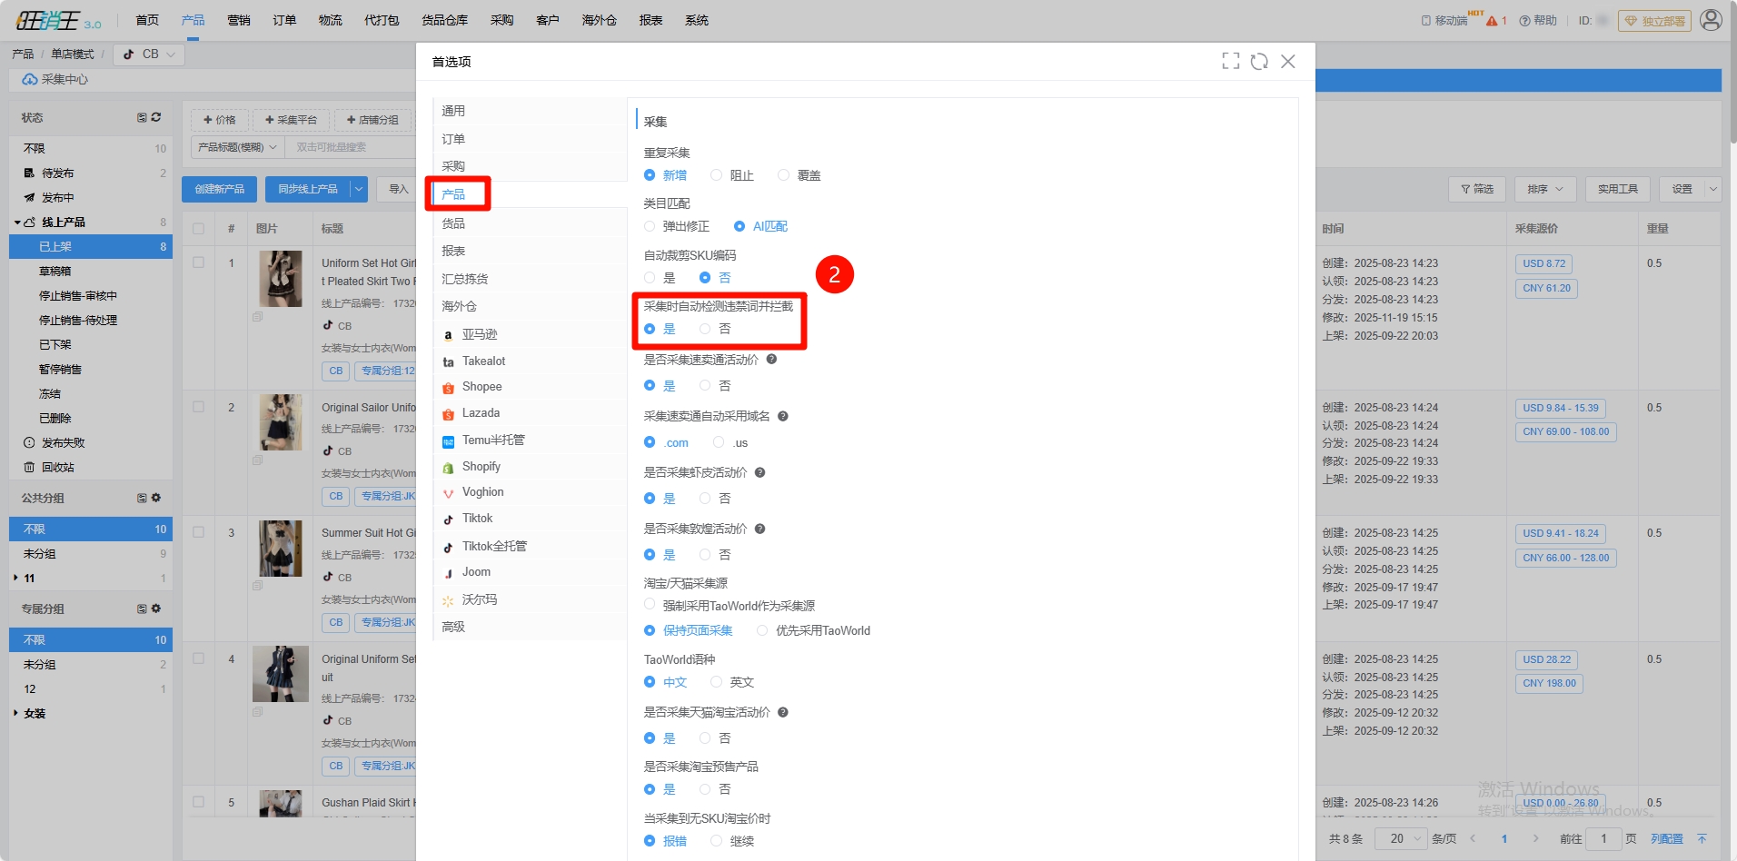Click the 创建新产品 button
1737x861 pixels.
pos(220,189)
